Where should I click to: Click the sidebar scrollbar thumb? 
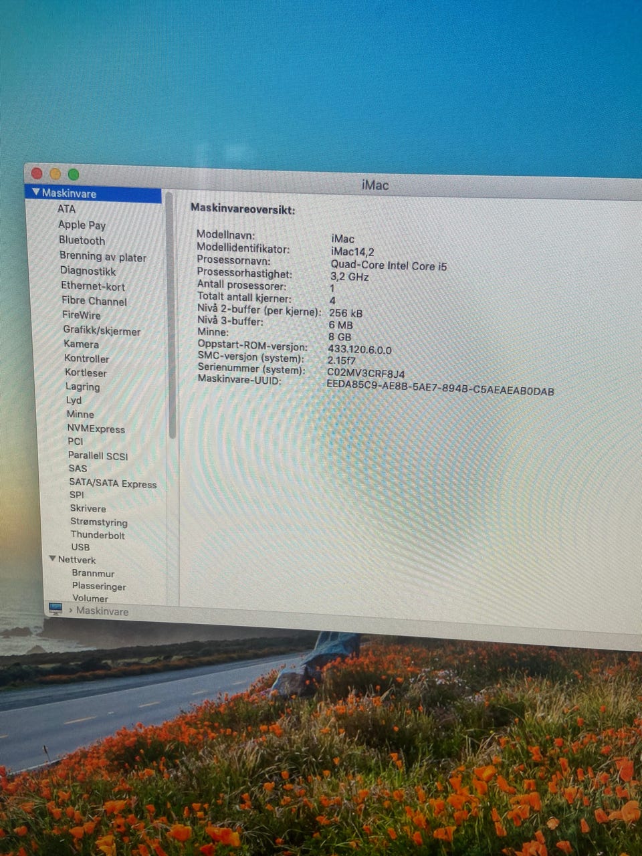(171, 314)
